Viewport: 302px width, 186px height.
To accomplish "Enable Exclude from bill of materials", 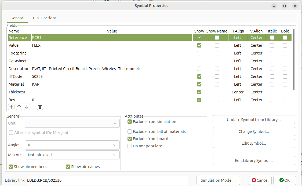I will [130, 132].
